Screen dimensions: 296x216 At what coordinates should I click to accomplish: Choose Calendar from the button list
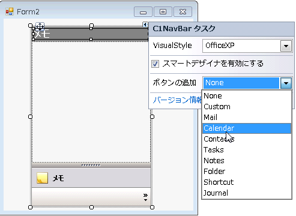point(247,128)
